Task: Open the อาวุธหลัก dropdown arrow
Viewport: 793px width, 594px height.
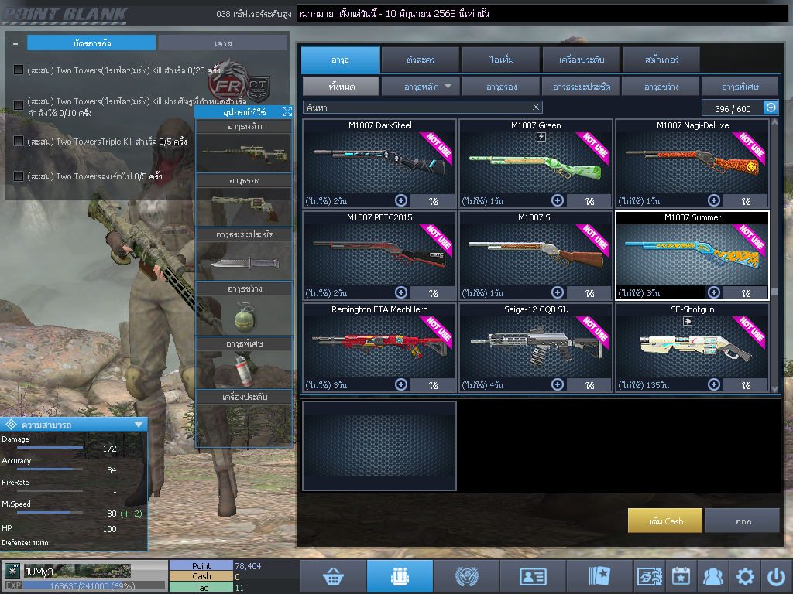Action: point(448,87)
